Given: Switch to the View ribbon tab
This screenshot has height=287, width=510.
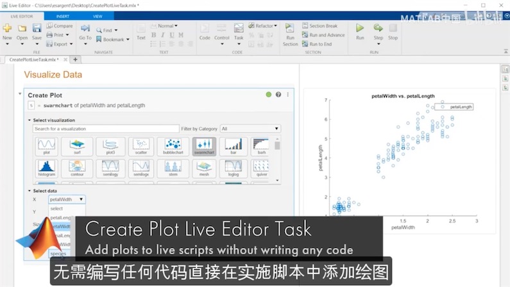Looking at the screenshot, I should tap(98, 16).
